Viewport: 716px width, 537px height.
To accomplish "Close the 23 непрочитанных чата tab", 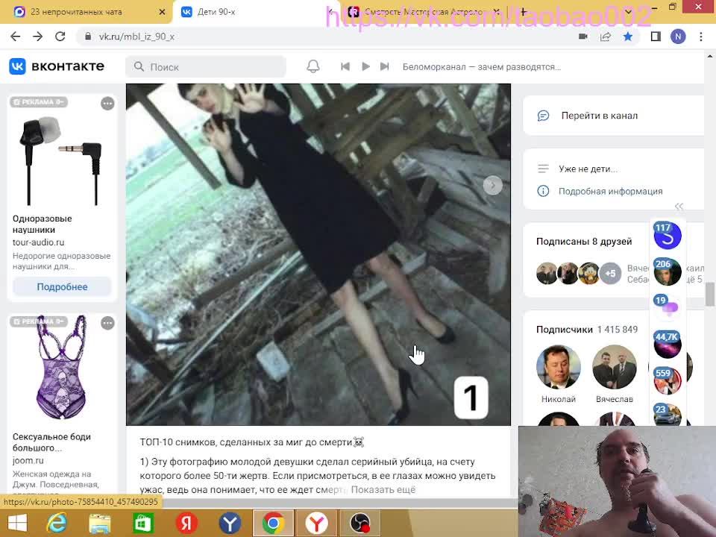I will coord(162,12).
